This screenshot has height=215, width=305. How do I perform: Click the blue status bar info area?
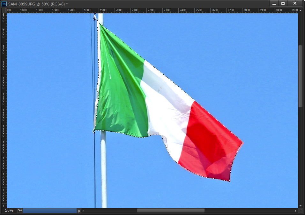(x=49, y=211)
